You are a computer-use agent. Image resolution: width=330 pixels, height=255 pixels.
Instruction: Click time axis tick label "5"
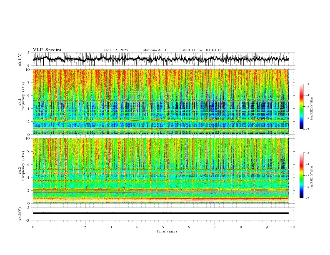[163, 227]
